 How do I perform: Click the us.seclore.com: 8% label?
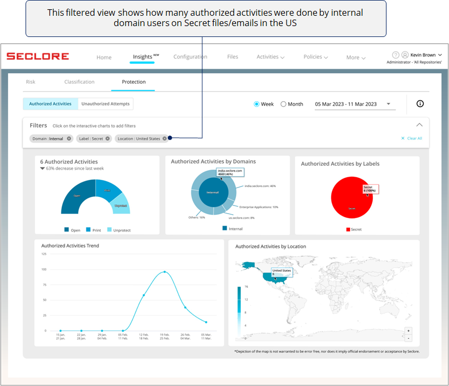tap(241, 218)
